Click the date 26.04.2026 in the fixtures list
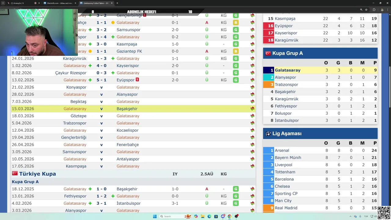Image resolution: width=391 pixels, height=220 pixels. [x=23, y=145]
